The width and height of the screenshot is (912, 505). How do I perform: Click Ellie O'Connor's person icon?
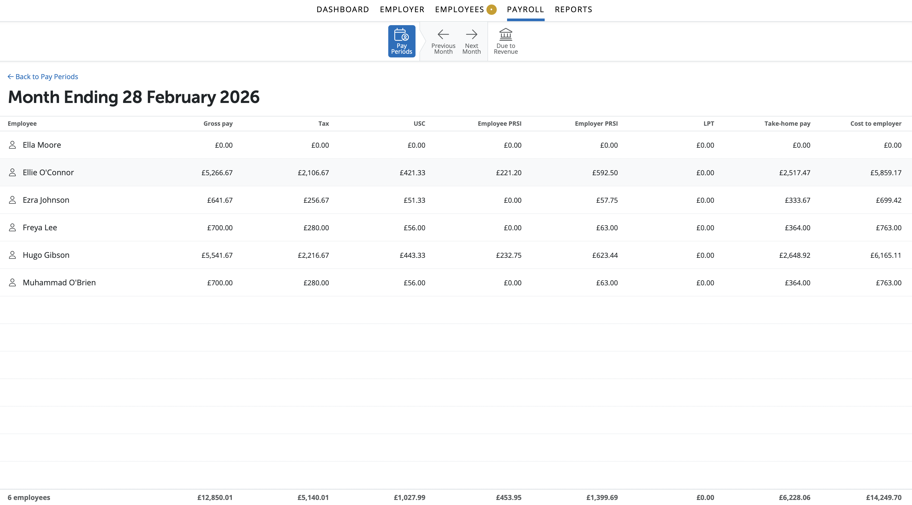coord(12,173)
